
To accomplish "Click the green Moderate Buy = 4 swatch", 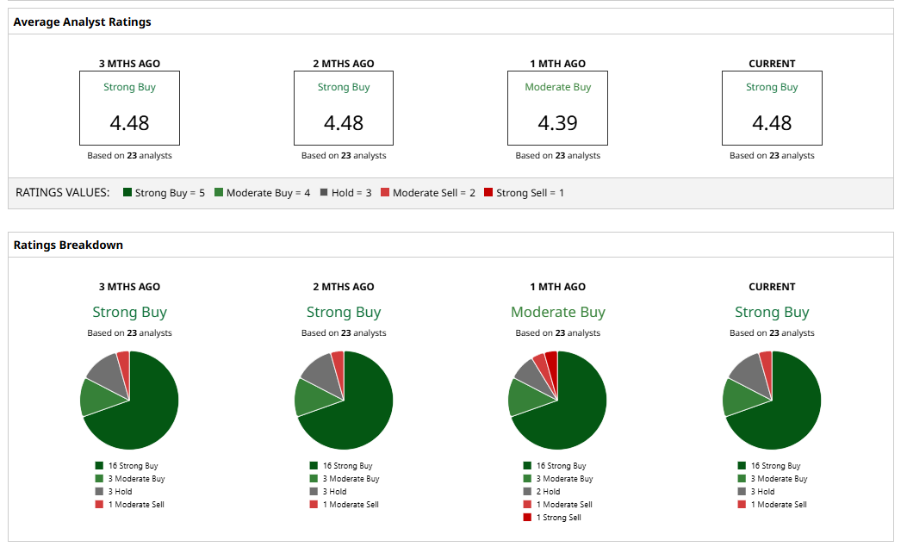I will [x=219, y=192].
